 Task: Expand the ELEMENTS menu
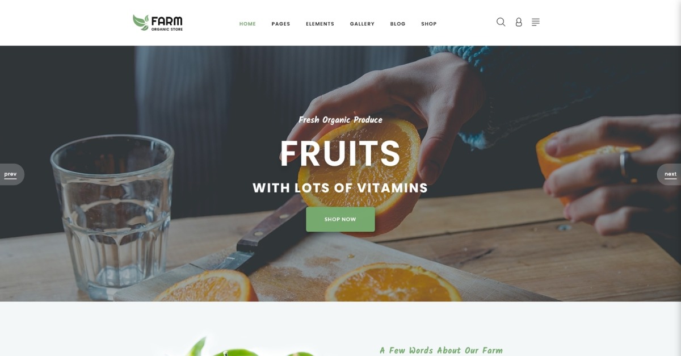pos(320,24)
